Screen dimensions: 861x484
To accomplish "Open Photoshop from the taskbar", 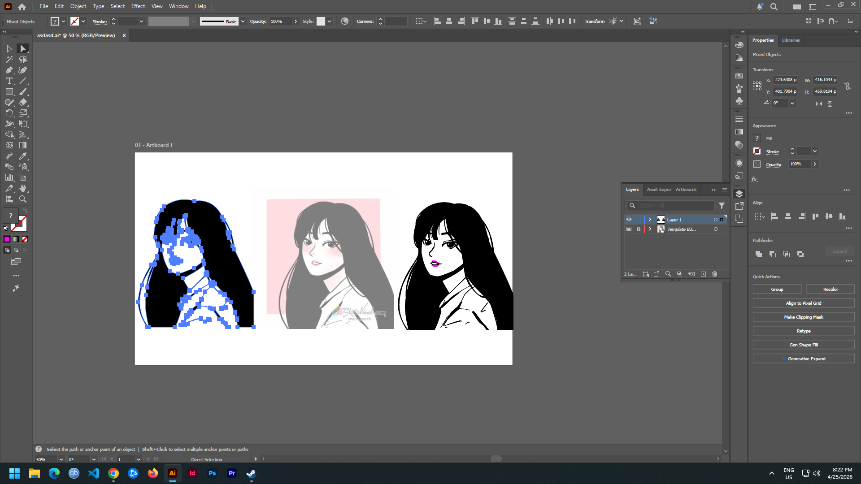I will point(212,473).
